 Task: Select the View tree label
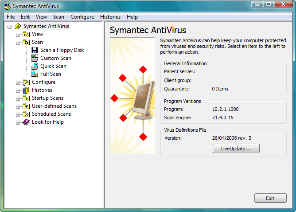click(x=37, y=34)
